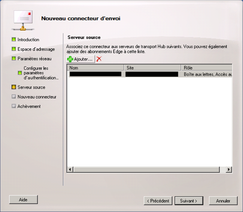
Task: Sort the list by Site column
Action: pyautogui.click(x=153, y=68)
